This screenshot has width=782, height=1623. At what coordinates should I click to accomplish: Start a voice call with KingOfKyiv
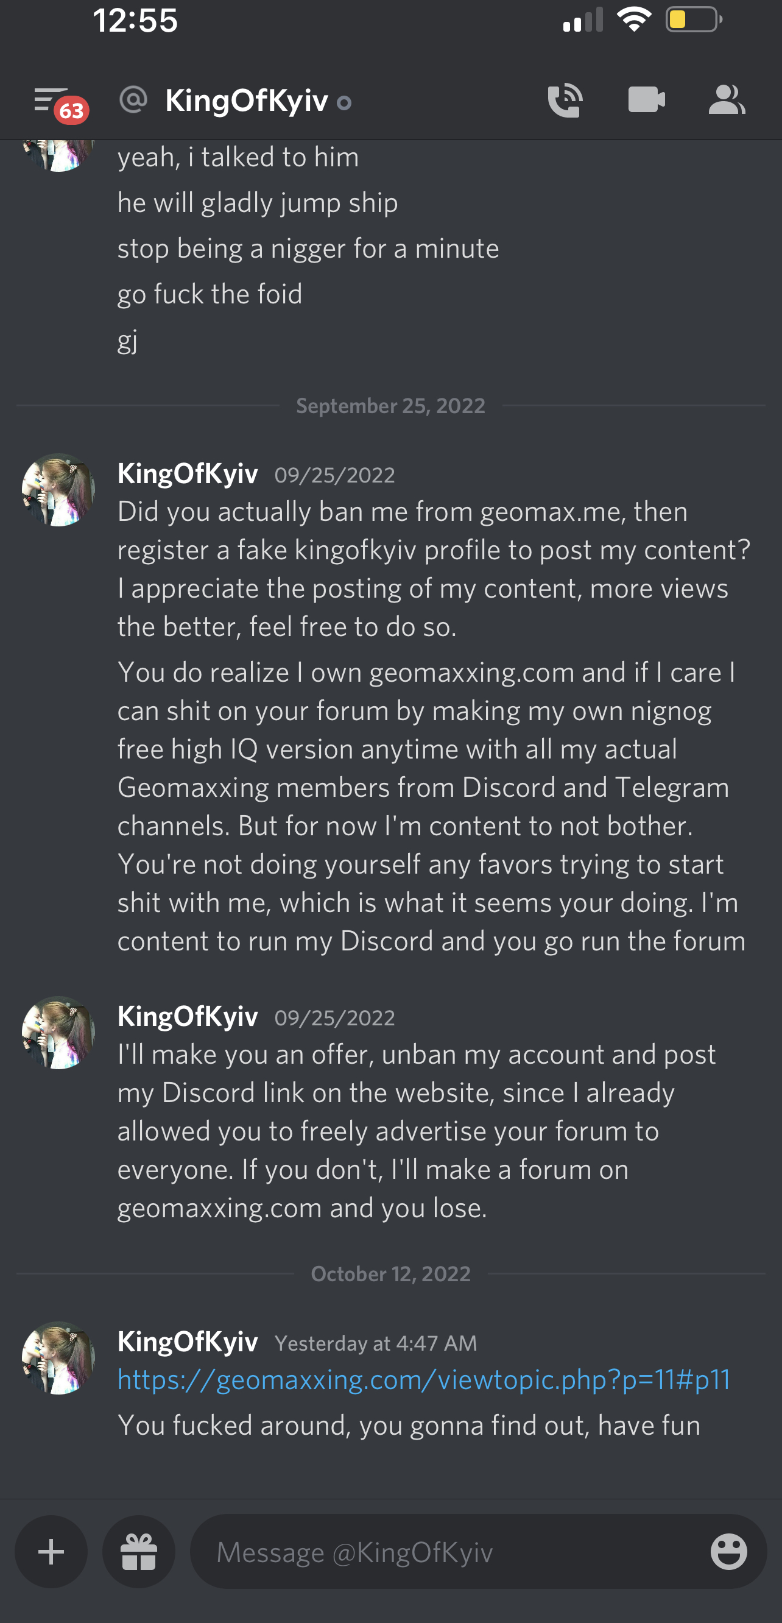[565, 100]
